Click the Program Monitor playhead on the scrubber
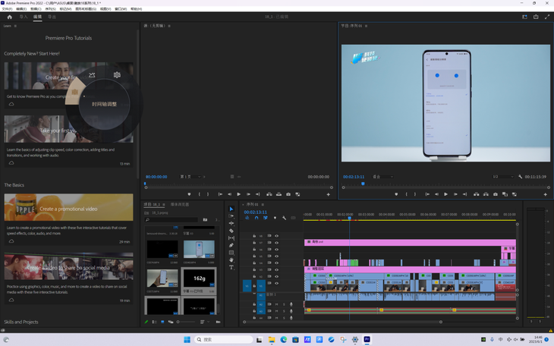 (363, 184)
